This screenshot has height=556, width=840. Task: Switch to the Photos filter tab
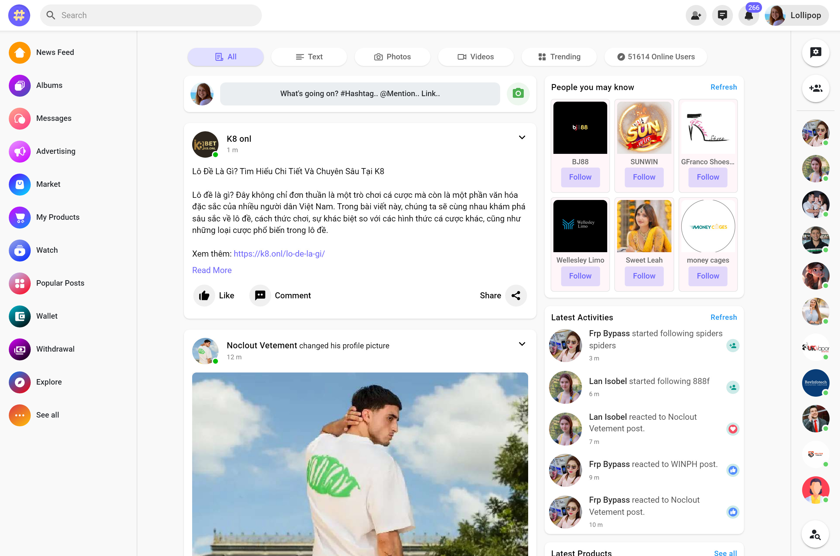(x=393, y=57)
